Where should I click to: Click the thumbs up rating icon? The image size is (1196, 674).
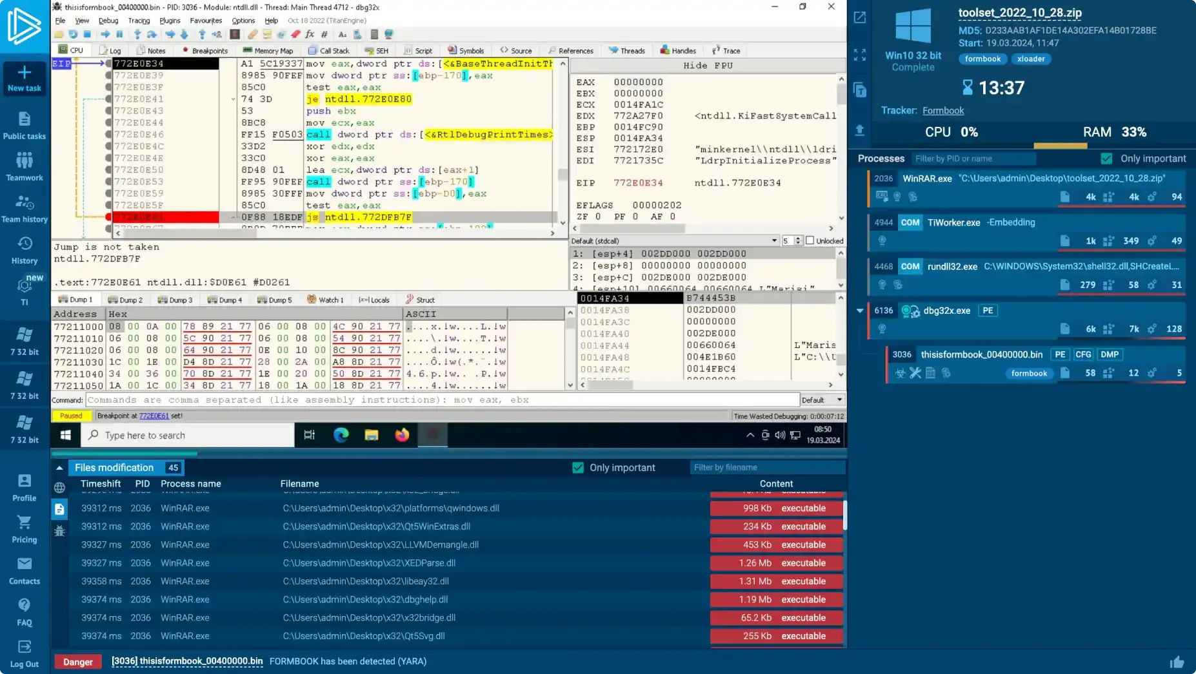click(1177, 662)
